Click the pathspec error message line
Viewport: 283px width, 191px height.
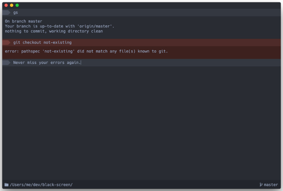click(86, 51)
